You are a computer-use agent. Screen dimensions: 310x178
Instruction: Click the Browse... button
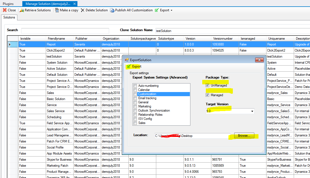tap(244, 136)
